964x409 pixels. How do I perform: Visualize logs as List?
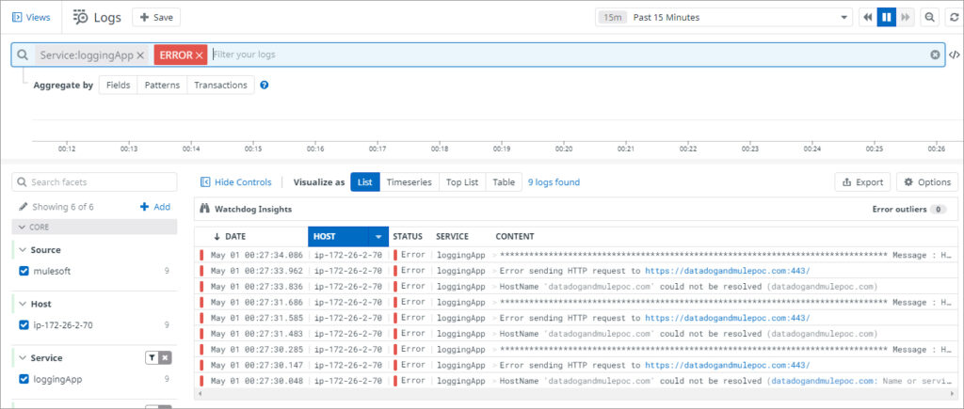pos(365,182)
